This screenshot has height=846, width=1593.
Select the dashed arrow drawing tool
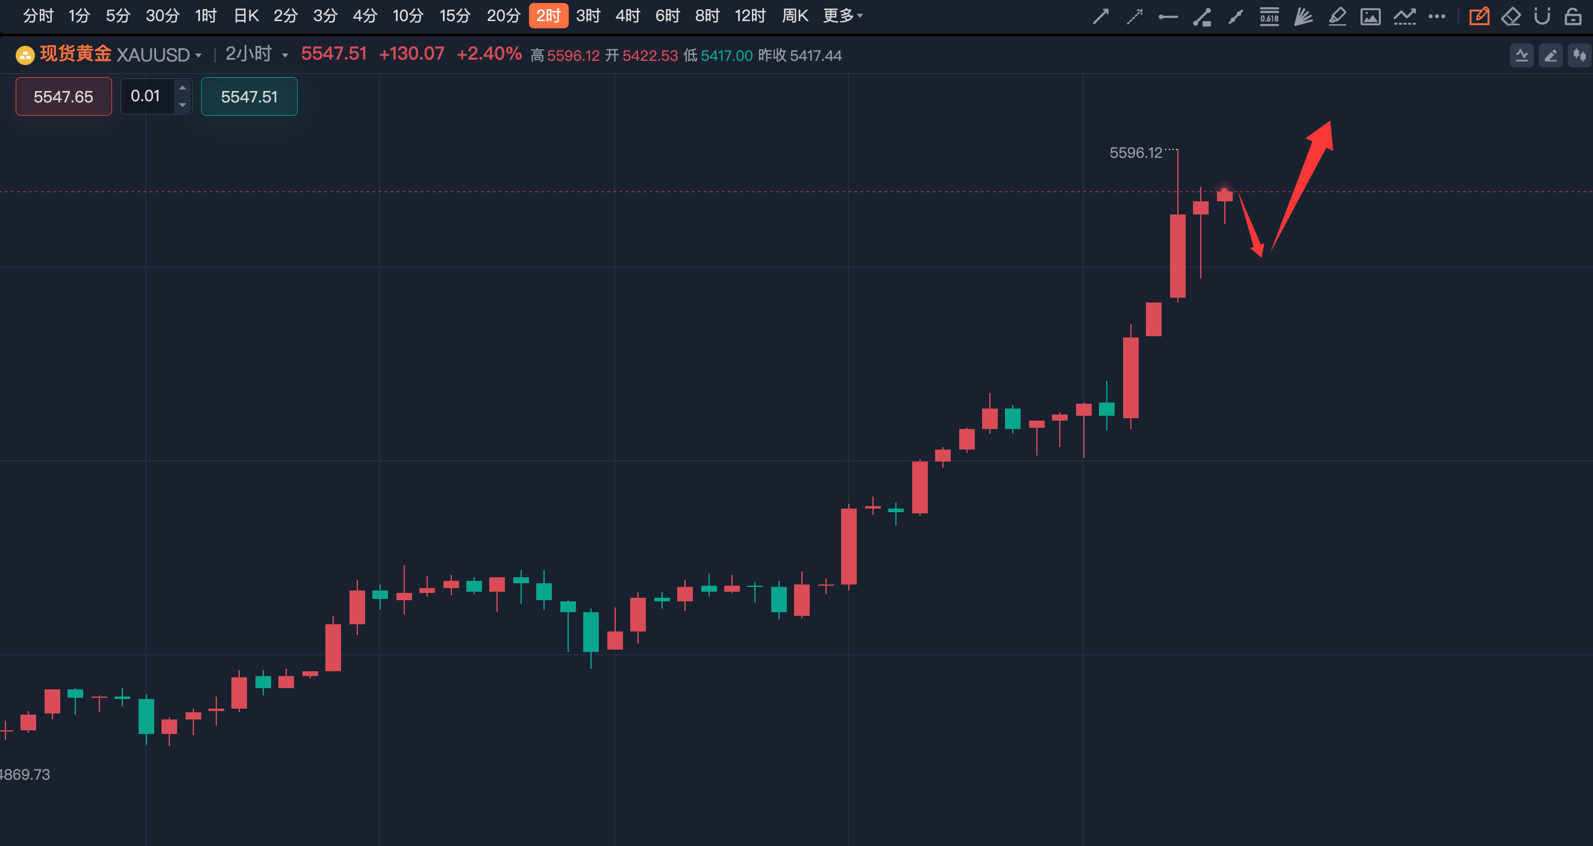click(x=1134, y=16)
